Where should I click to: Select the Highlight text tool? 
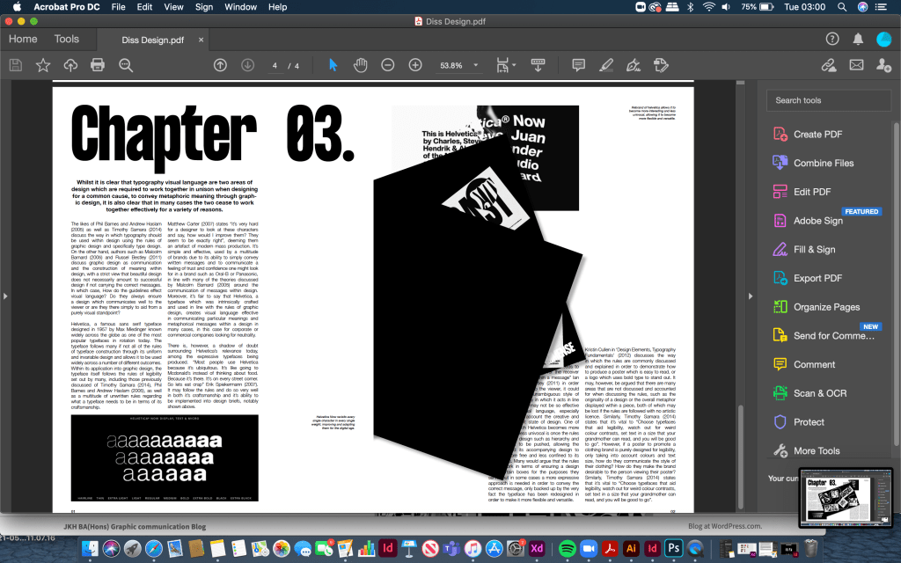pyautogui.click(x=605, y=65)
